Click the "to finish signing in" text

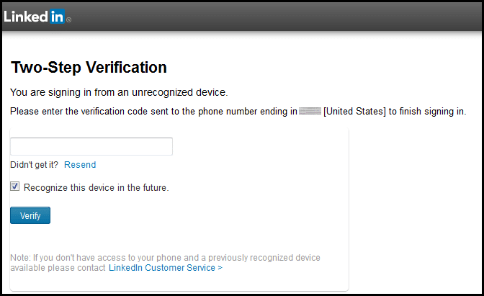pos(427,111)
